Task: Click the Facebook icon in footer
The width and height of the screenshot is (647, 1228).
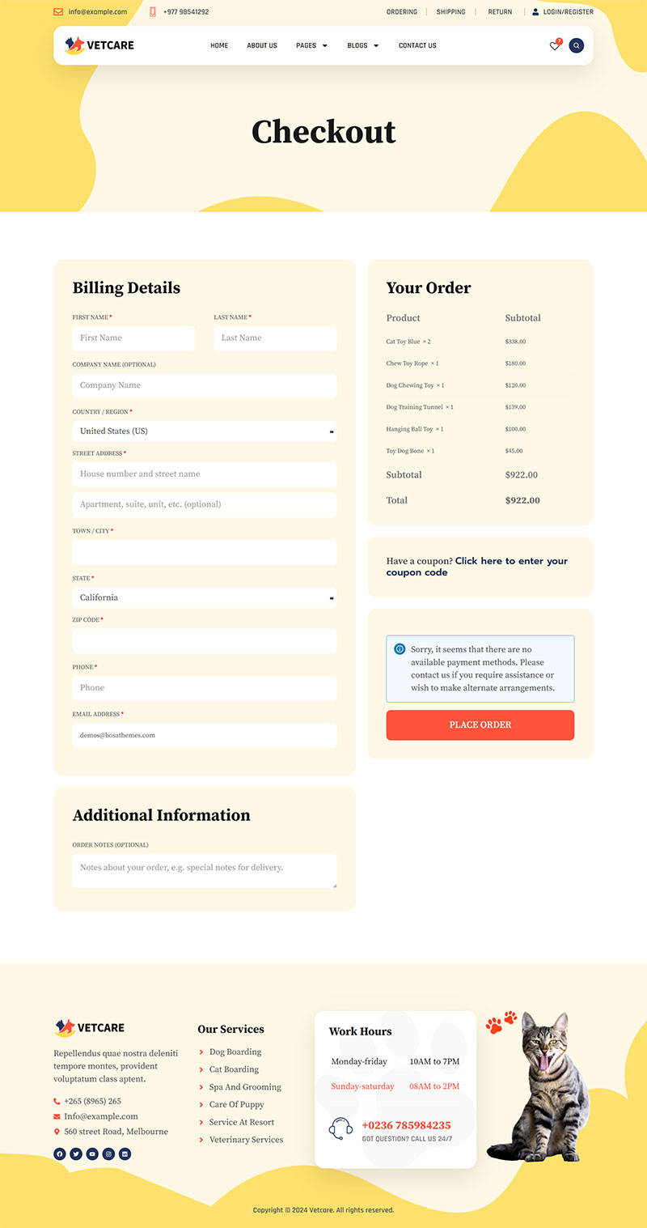Action: (x=60, y=1154)
